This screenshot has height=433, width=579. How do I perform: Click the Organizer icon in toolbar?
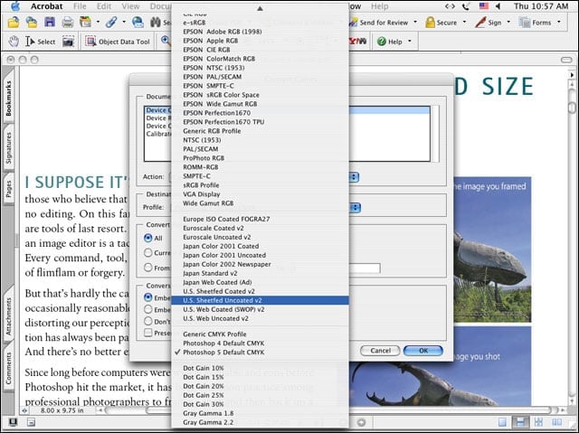click(86, 22)
